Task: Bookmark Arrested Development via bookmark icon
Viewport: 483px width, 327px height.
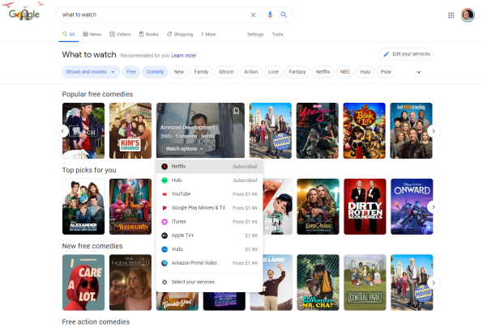Action: coord(237,111)
